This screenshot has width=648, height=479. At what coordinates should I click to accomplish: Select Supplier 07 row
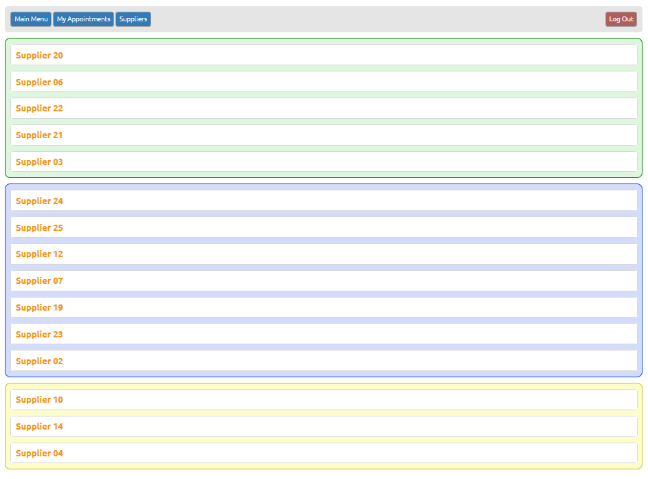(x=324, y=281)
